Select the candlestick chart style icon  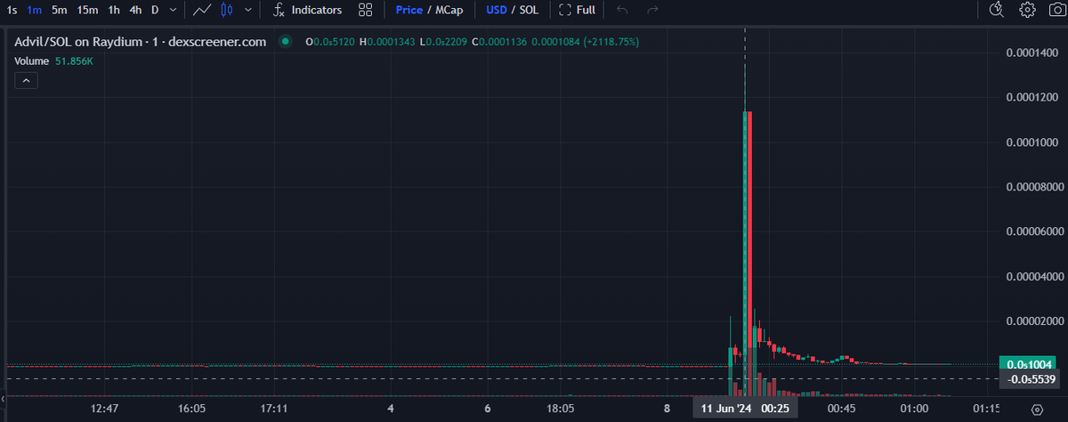click(227, 11)
